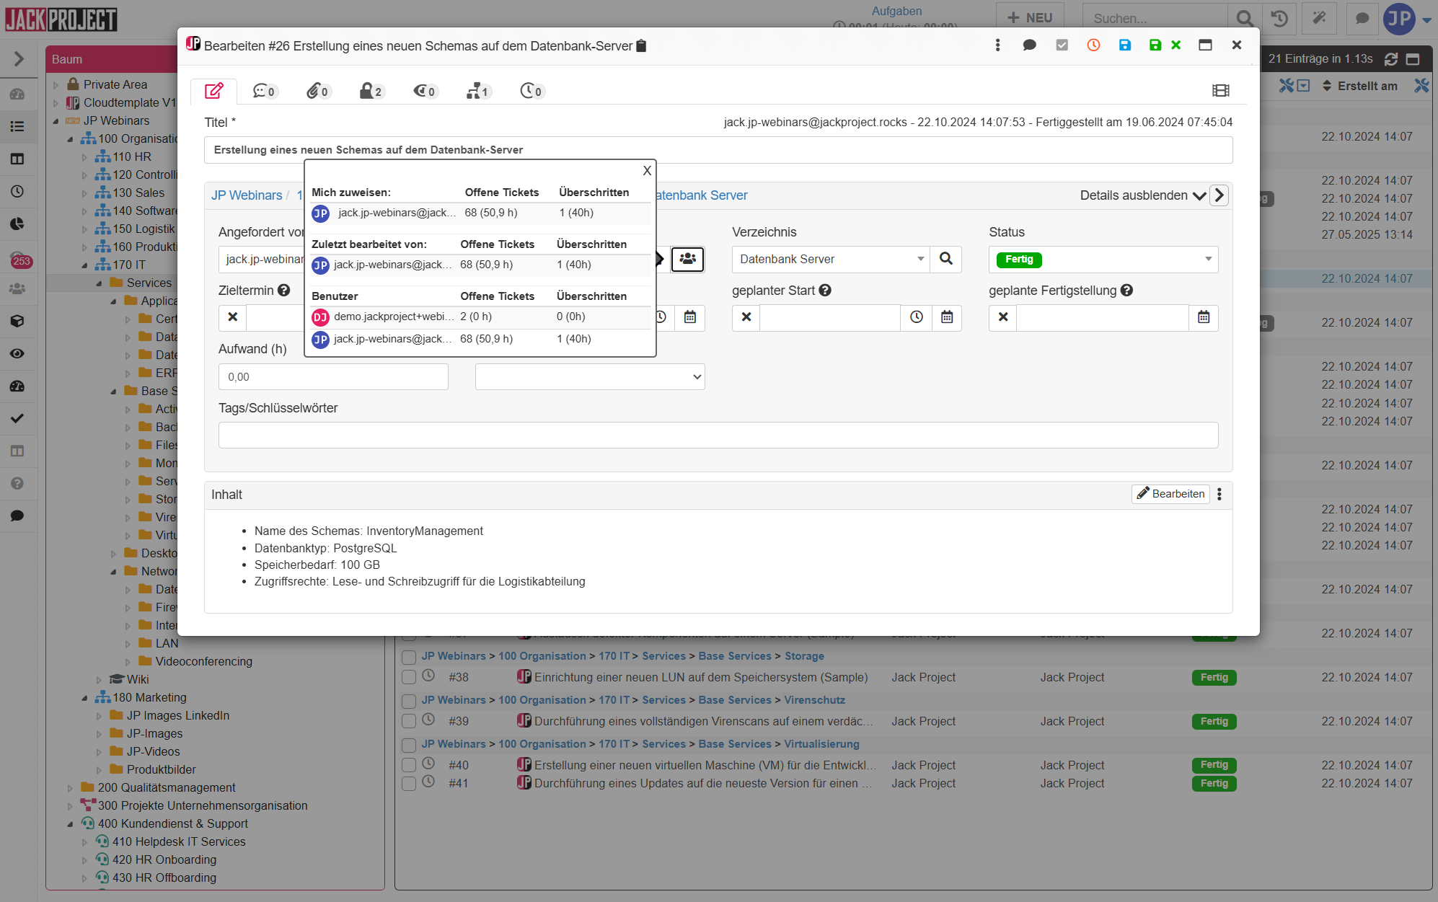1438x902 pixels.
Task: Close the user assignment popup with X
Action: click(x=647, y=171)
